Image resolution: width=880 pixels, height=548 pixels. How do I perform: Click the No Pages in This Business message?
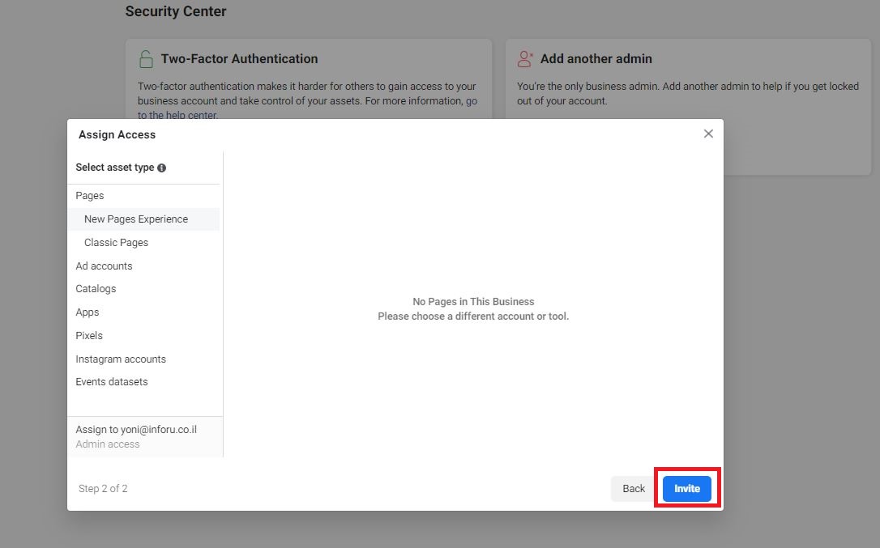click(x=473, y=302)
